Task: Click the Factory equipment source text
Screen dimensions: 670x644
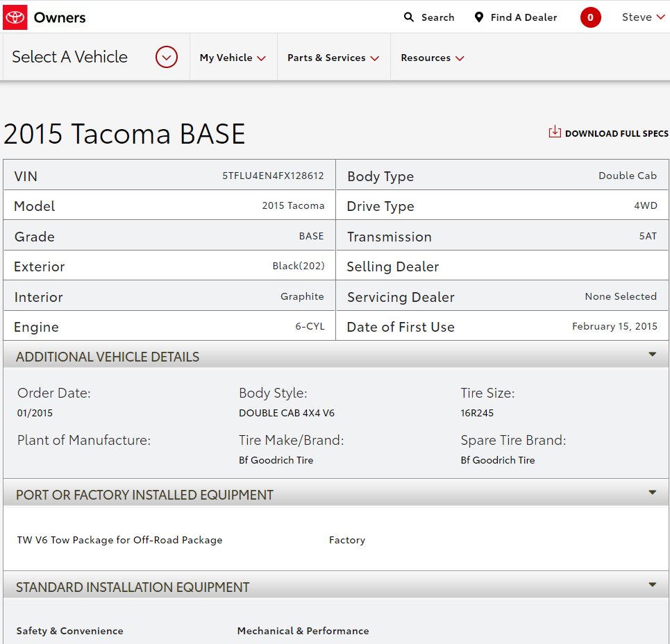Action: [x=347, y=540]
